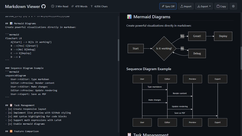The image size is (242, 136).
Task: Click the 'Update rendering' message label
Action: coord(180,106)
